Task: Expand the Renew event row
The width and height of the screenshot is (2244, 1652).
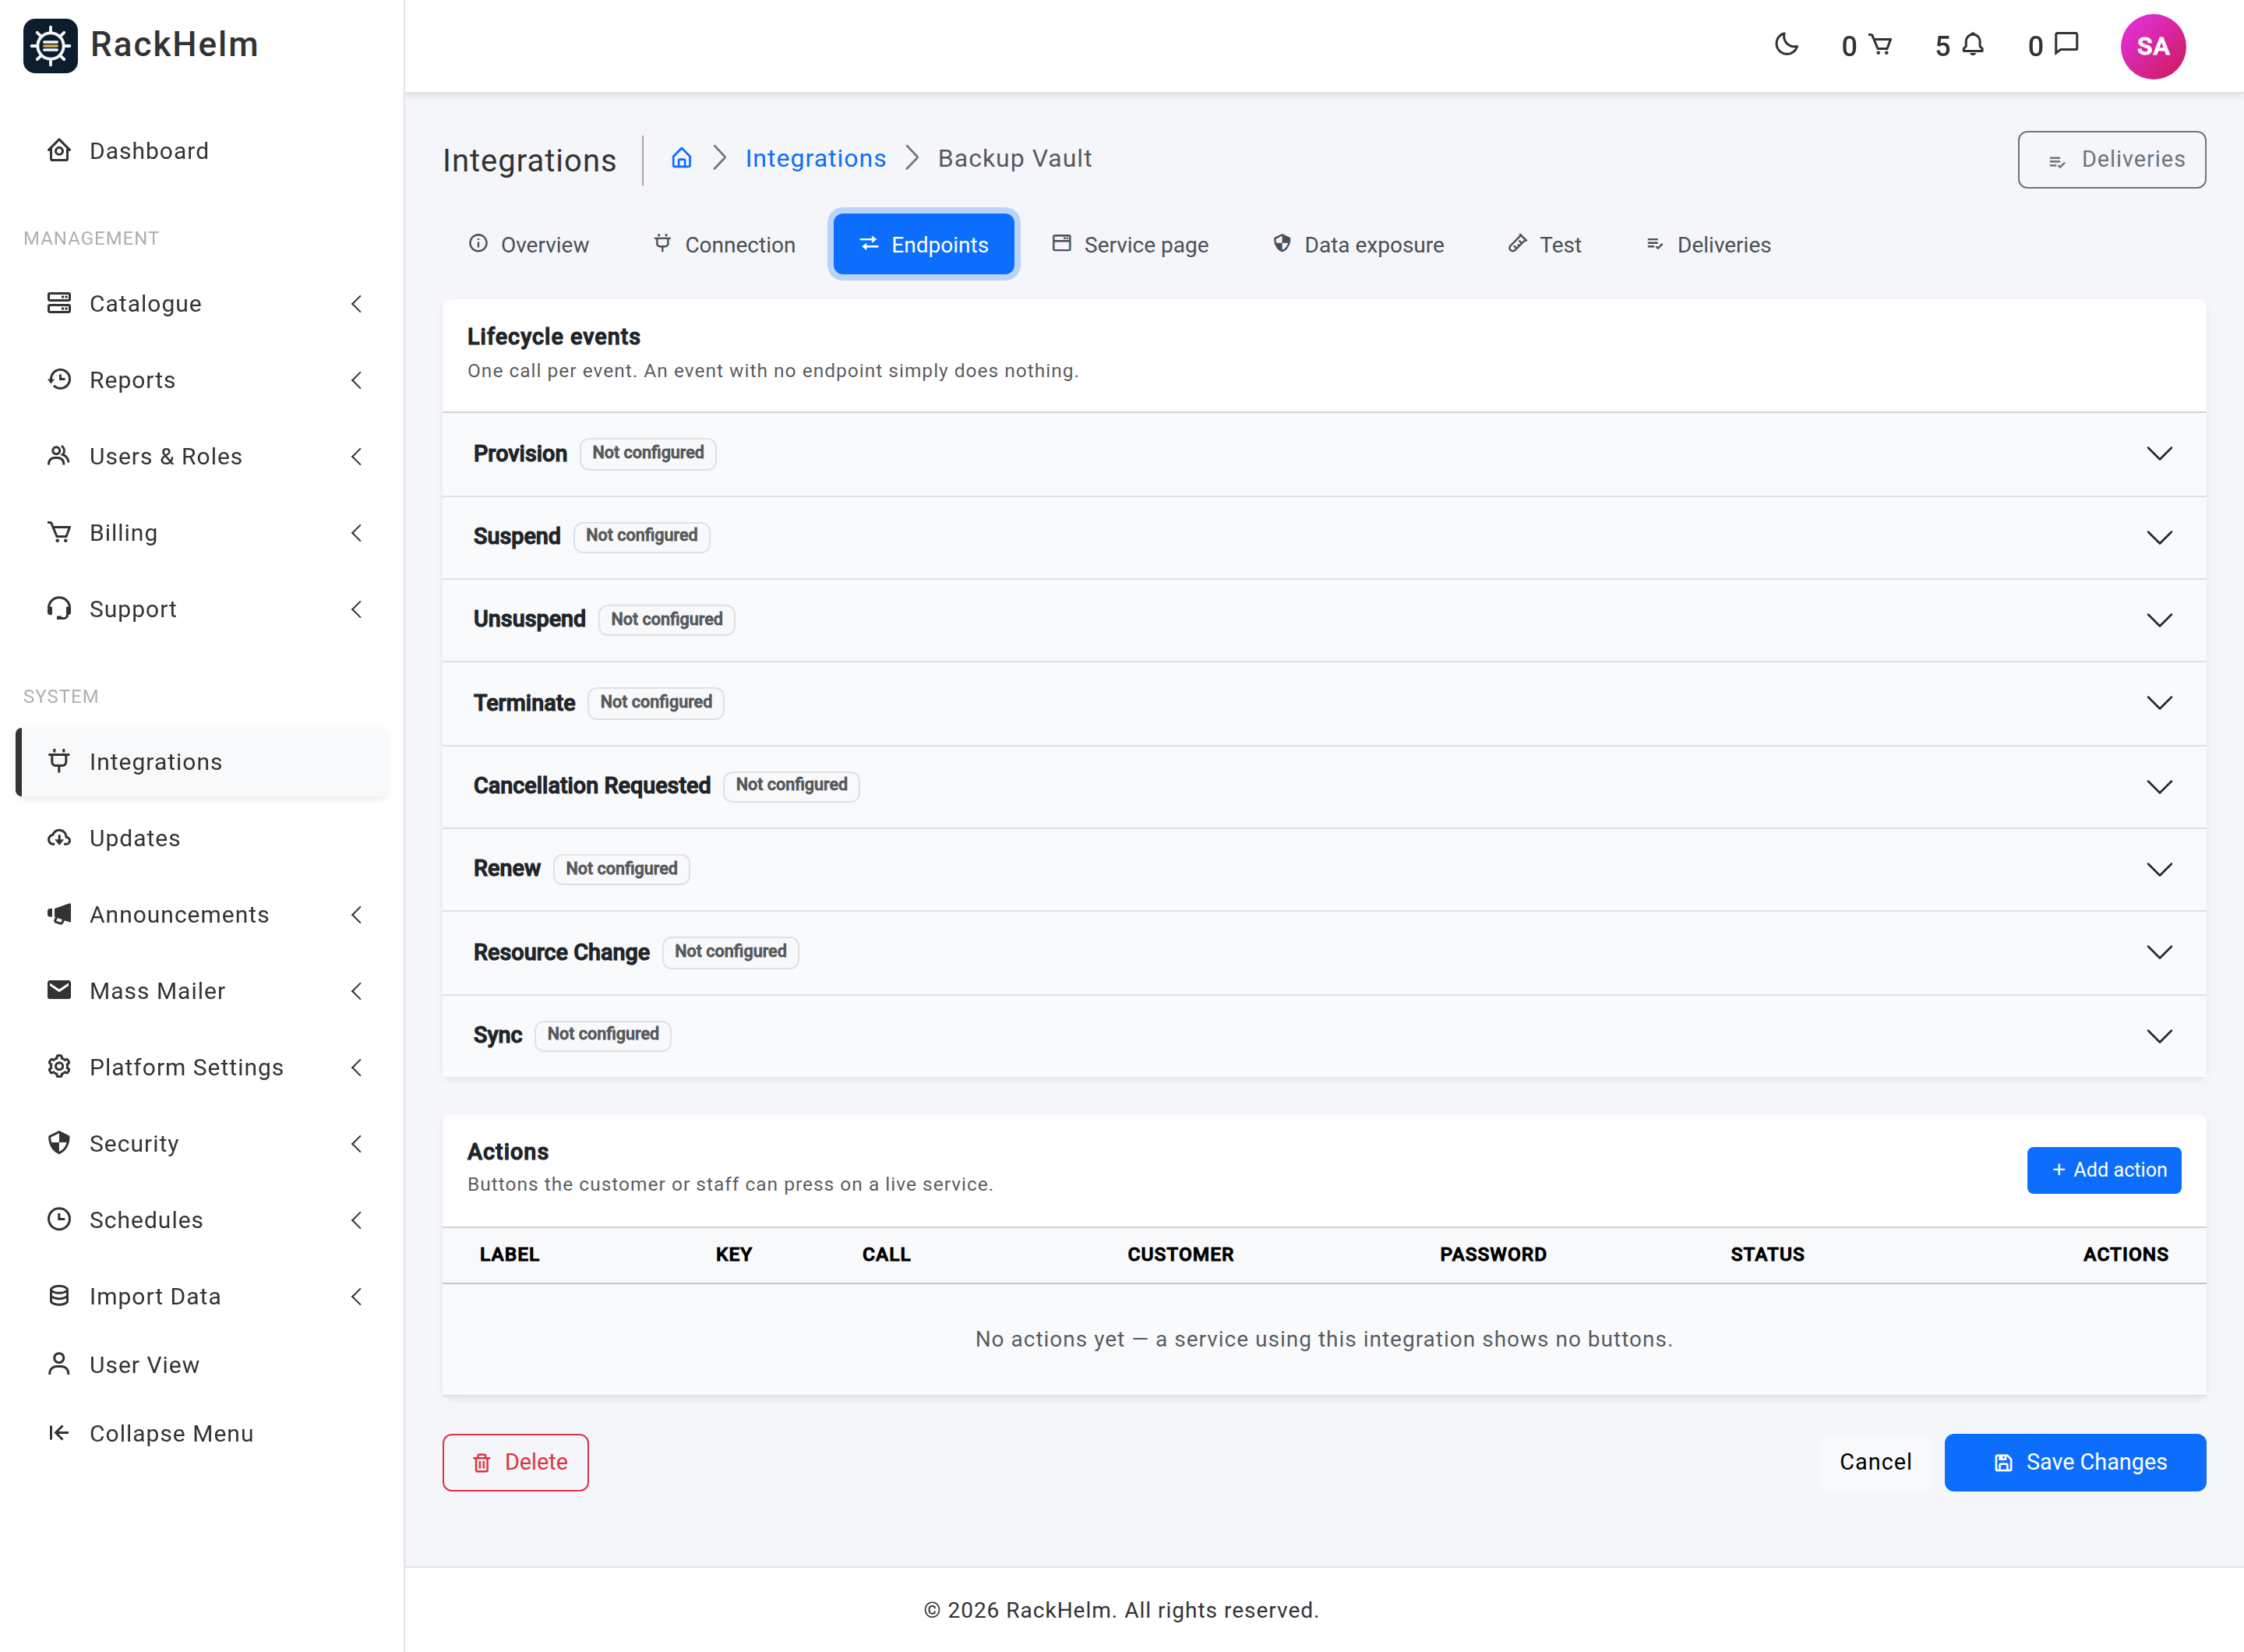Action: tap(1324, 869)
